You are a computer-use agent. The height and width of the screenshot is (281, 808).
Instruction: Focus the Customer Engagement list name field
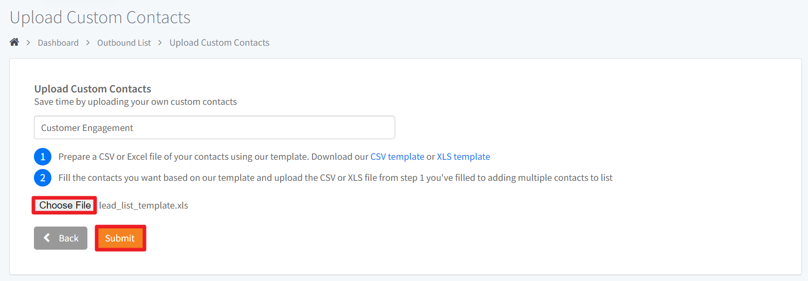214,127
